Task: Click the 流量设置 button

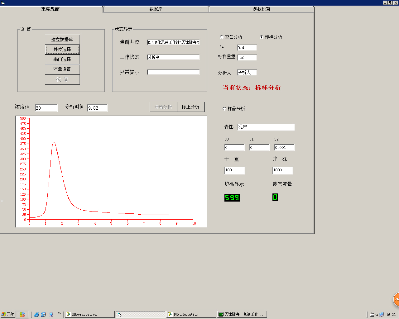Action: [62, 69]
